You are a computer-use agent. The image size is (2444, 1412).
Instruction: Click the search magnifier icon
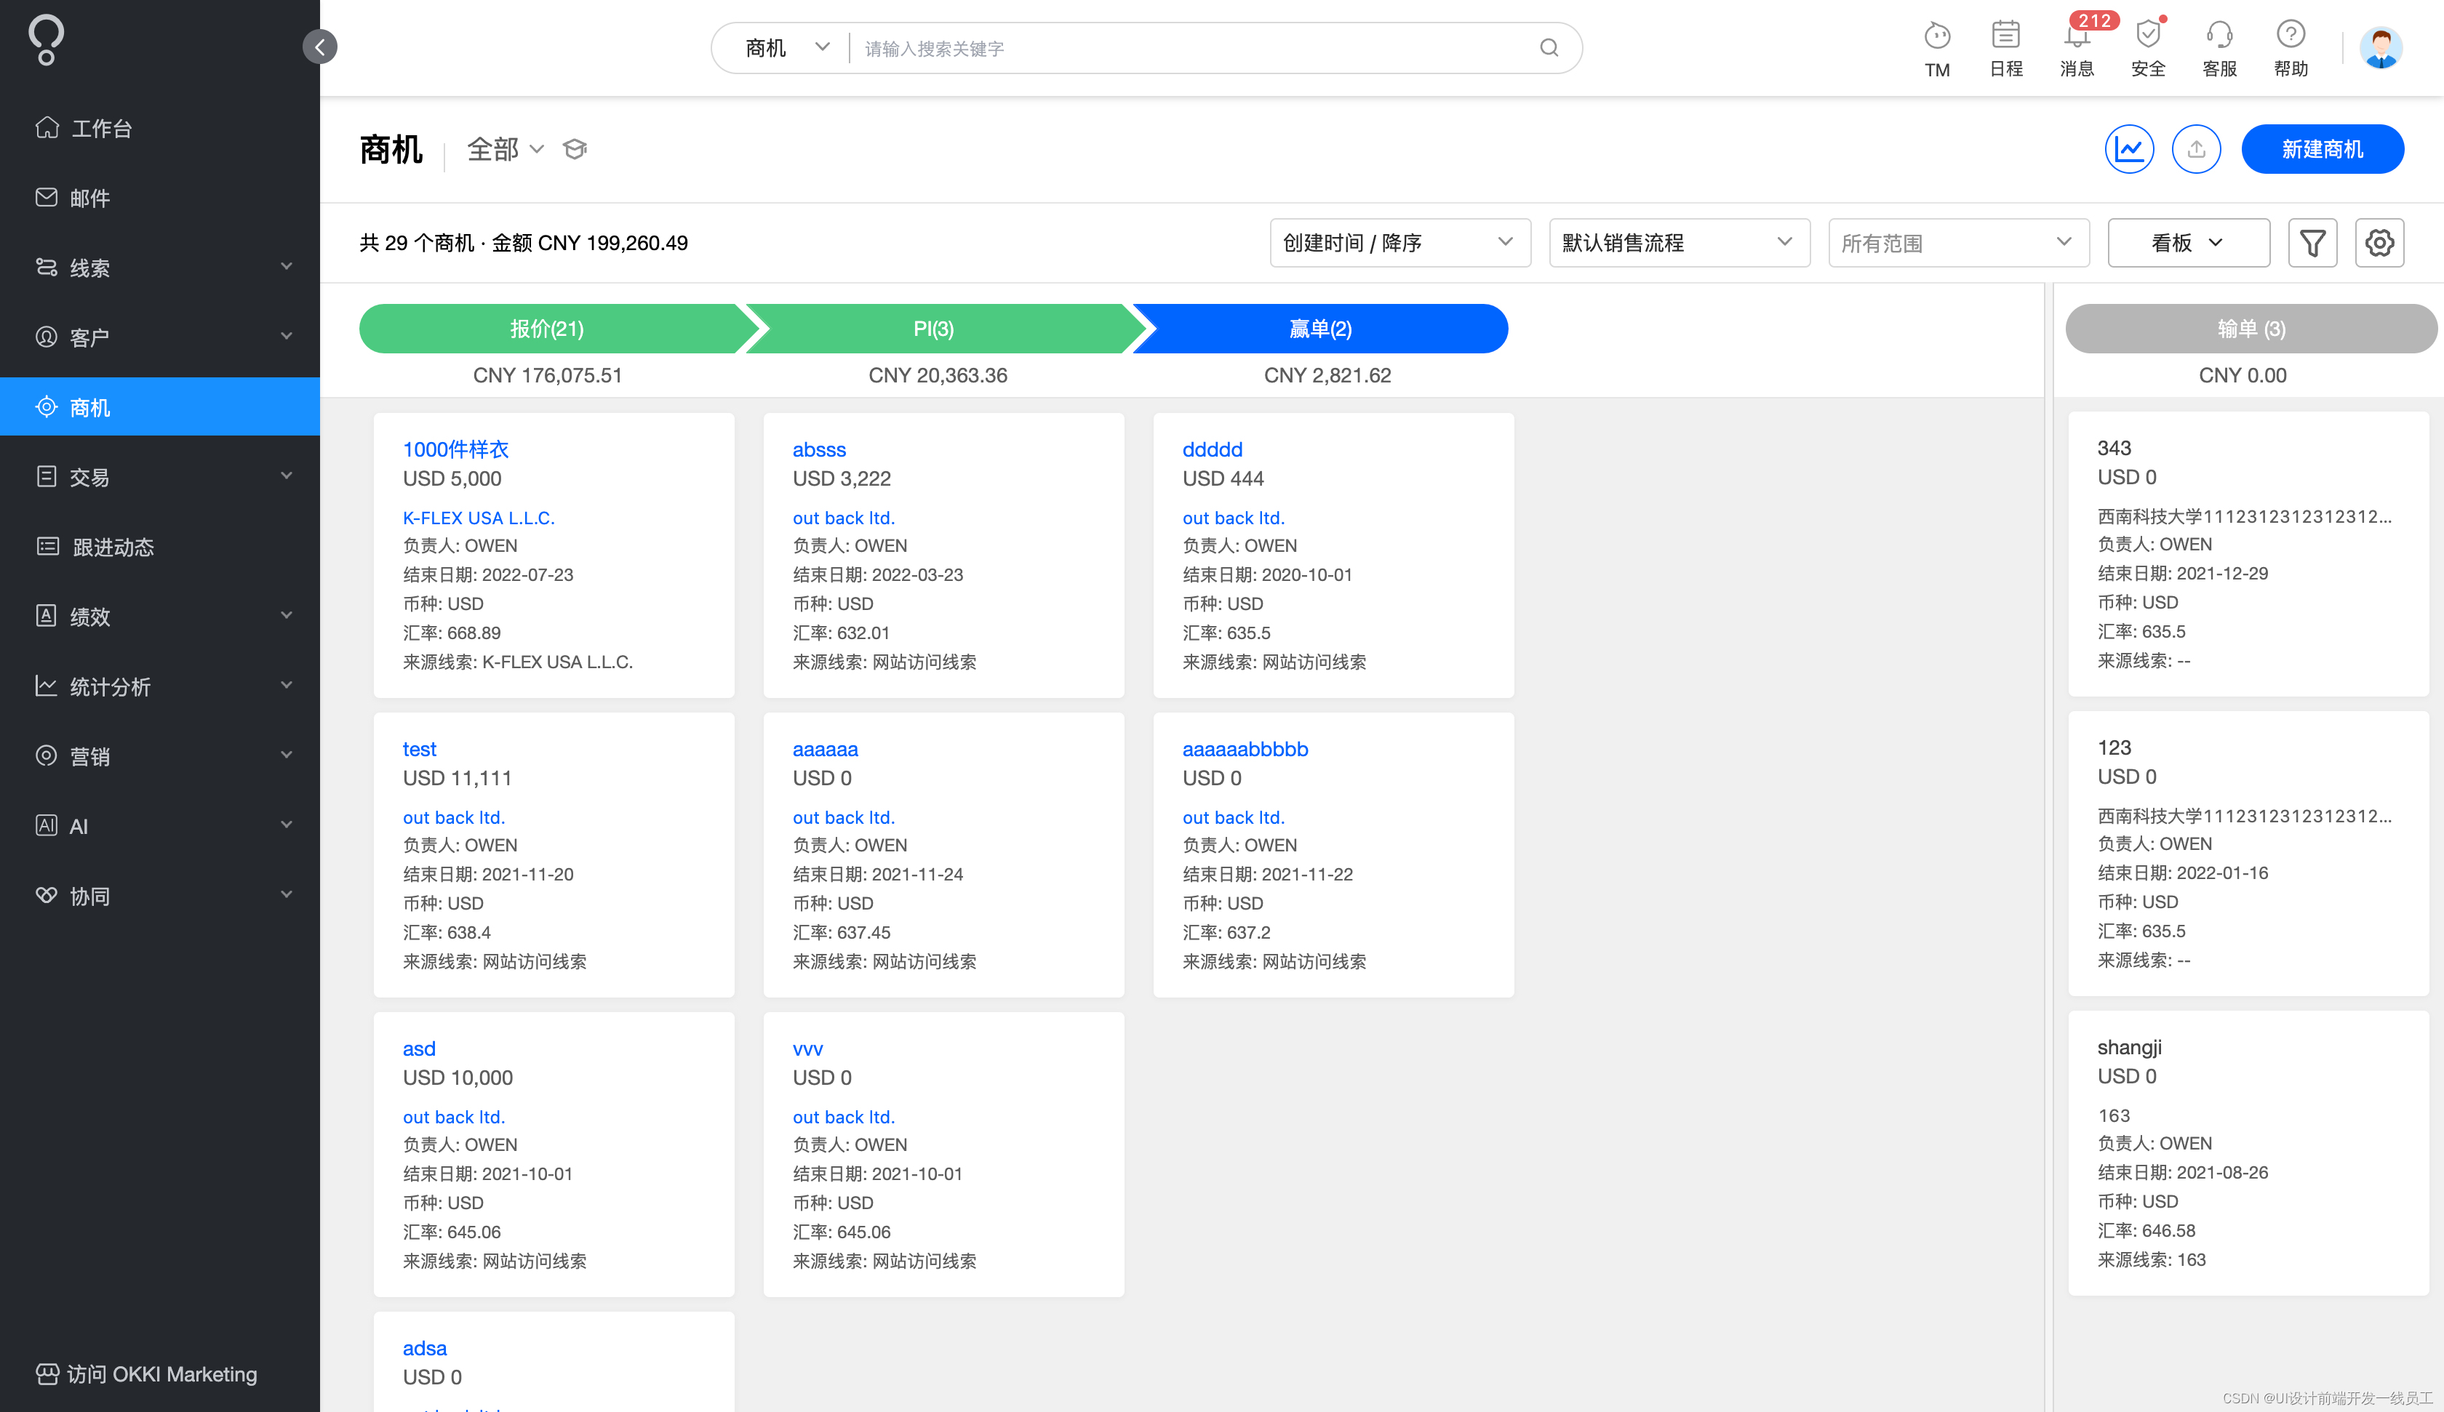[x=1549, y=47]
